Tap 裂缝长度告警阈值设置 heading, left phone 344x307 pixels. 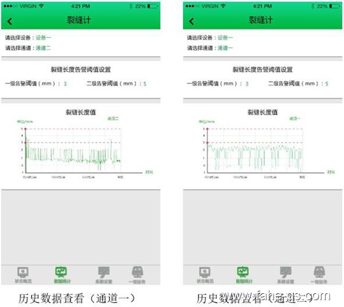[x=81, y=70]
